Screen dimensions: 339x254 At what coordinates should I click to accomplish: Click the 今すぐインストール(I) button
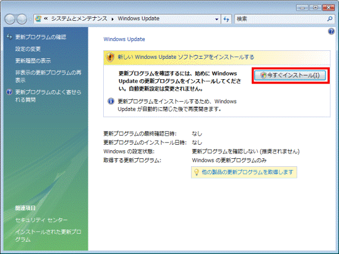290,75
